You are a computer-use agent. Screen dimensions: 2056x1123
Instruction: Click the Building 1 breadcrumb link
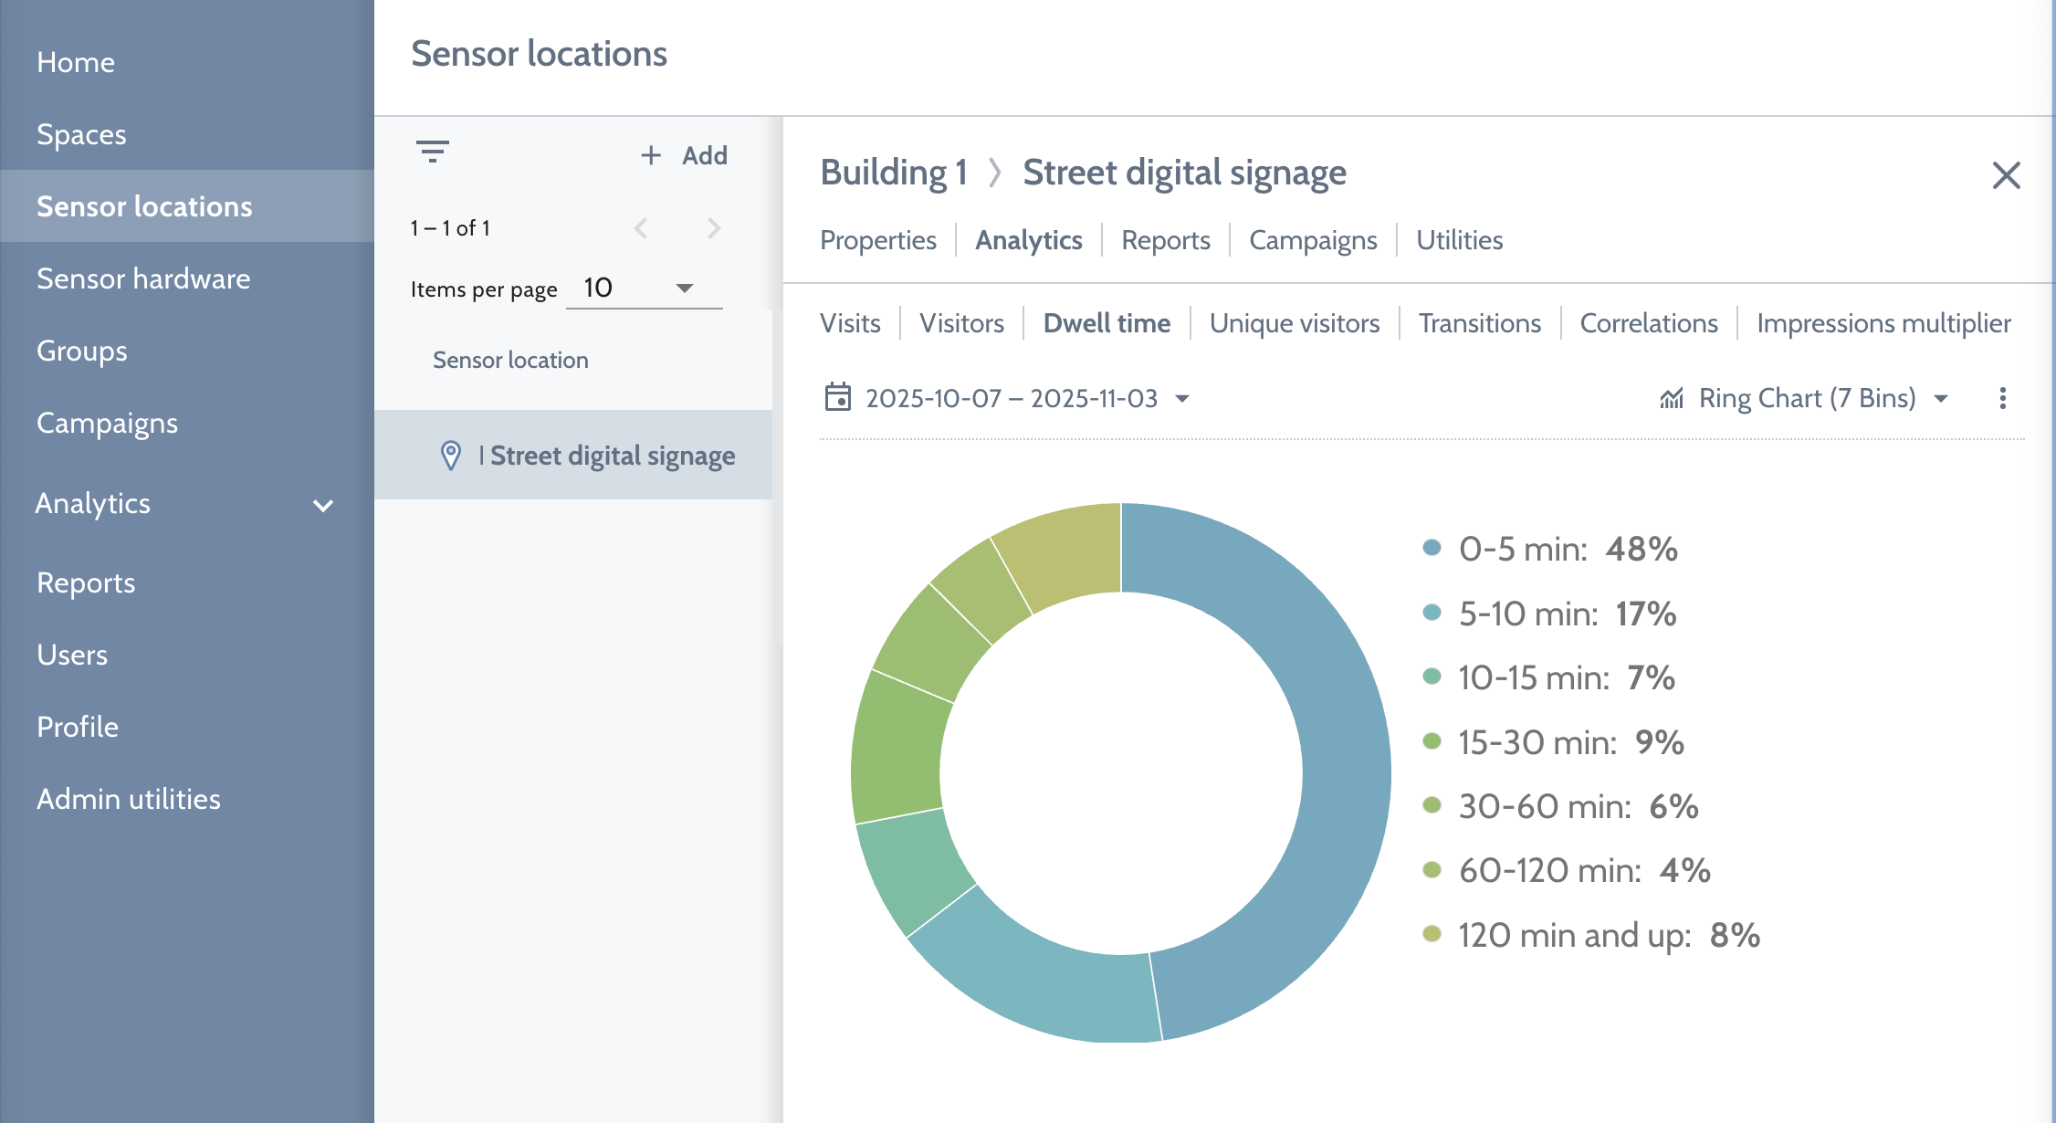pyautogui.click(x=894, y=173)
